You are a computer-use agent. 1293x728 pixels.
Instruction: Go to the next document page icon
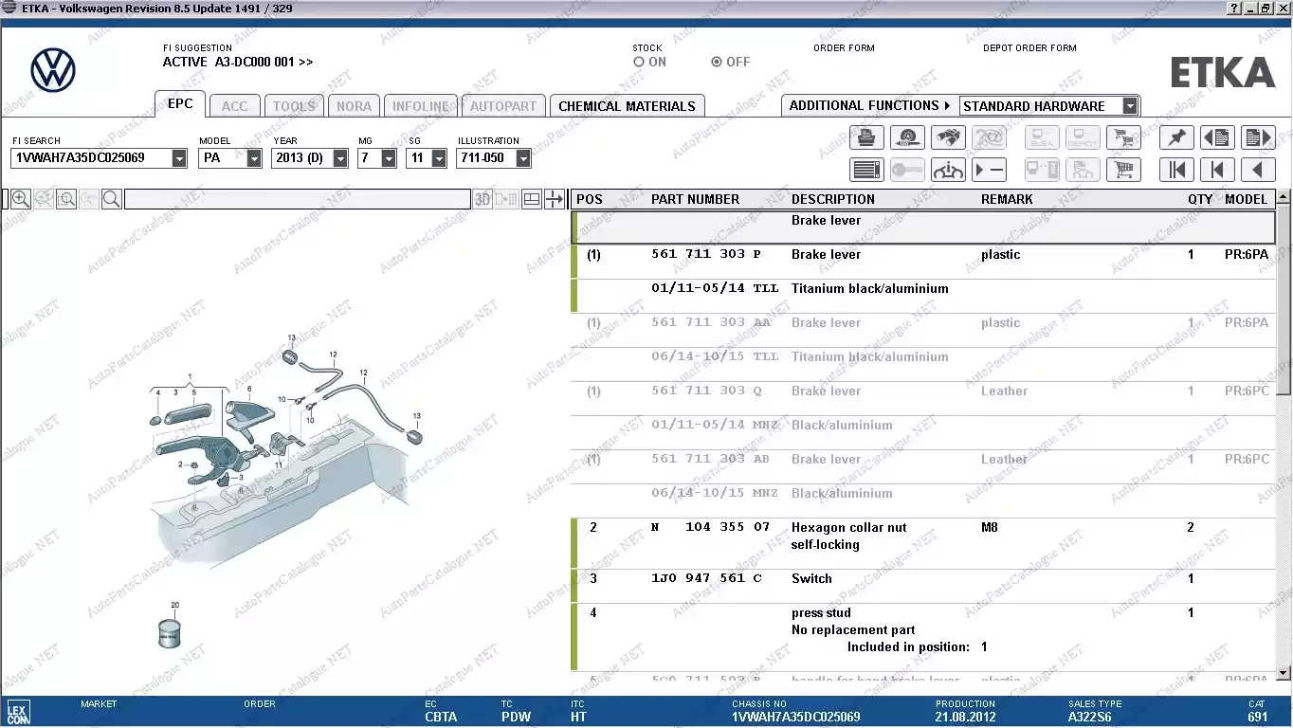1258,137
